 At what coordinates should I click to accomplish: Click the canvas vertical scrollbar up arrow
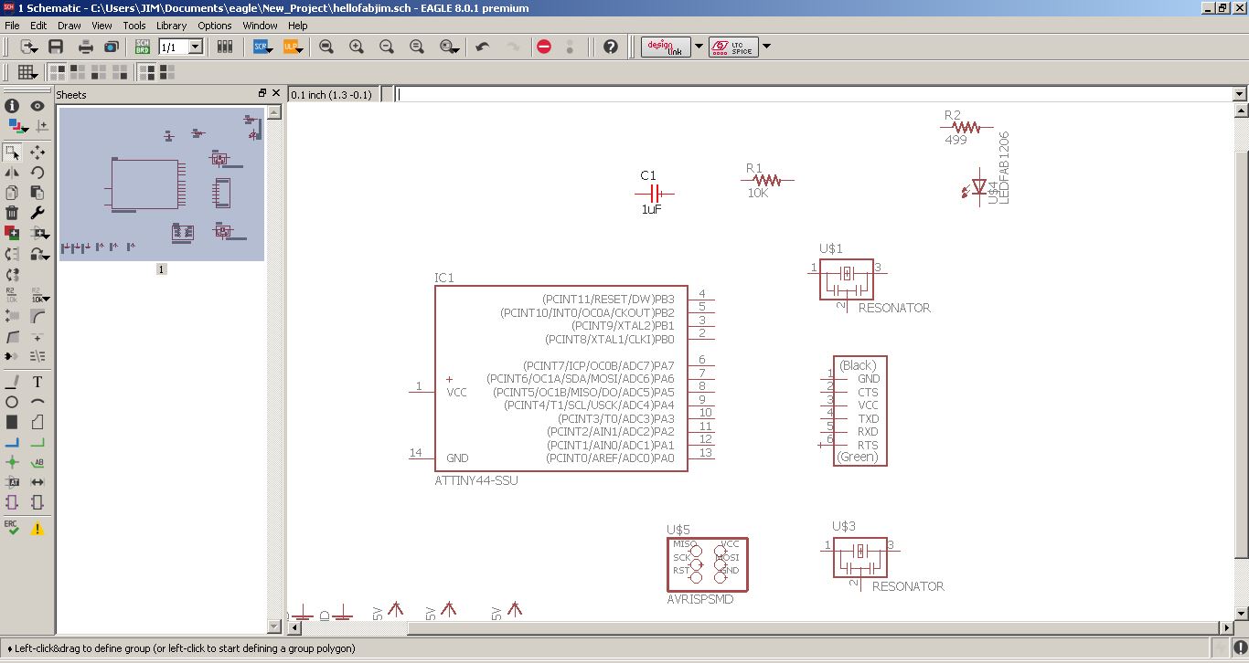tap(1242, 110)
